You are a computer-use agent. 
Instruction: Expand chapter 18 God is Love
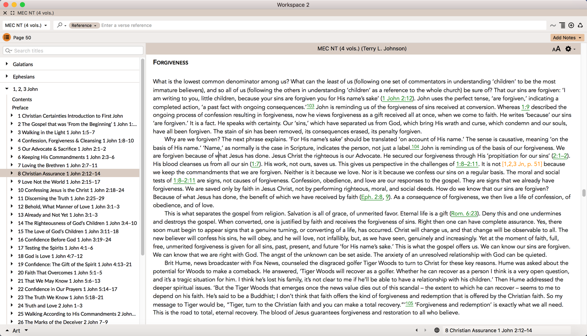coord(12,256)
